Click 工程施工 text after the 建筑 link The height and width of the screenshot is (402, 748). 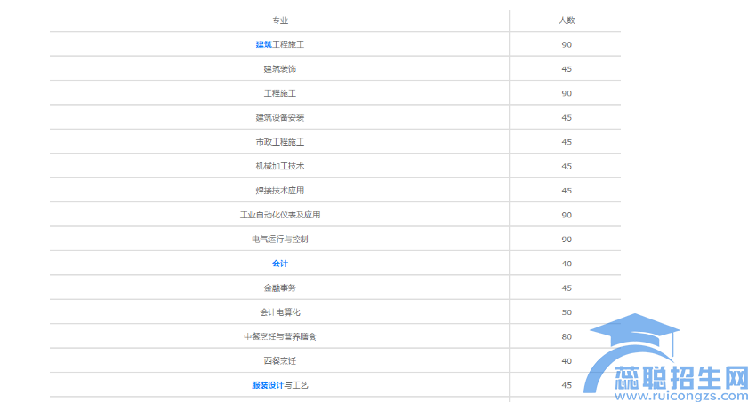coord(288,44)
